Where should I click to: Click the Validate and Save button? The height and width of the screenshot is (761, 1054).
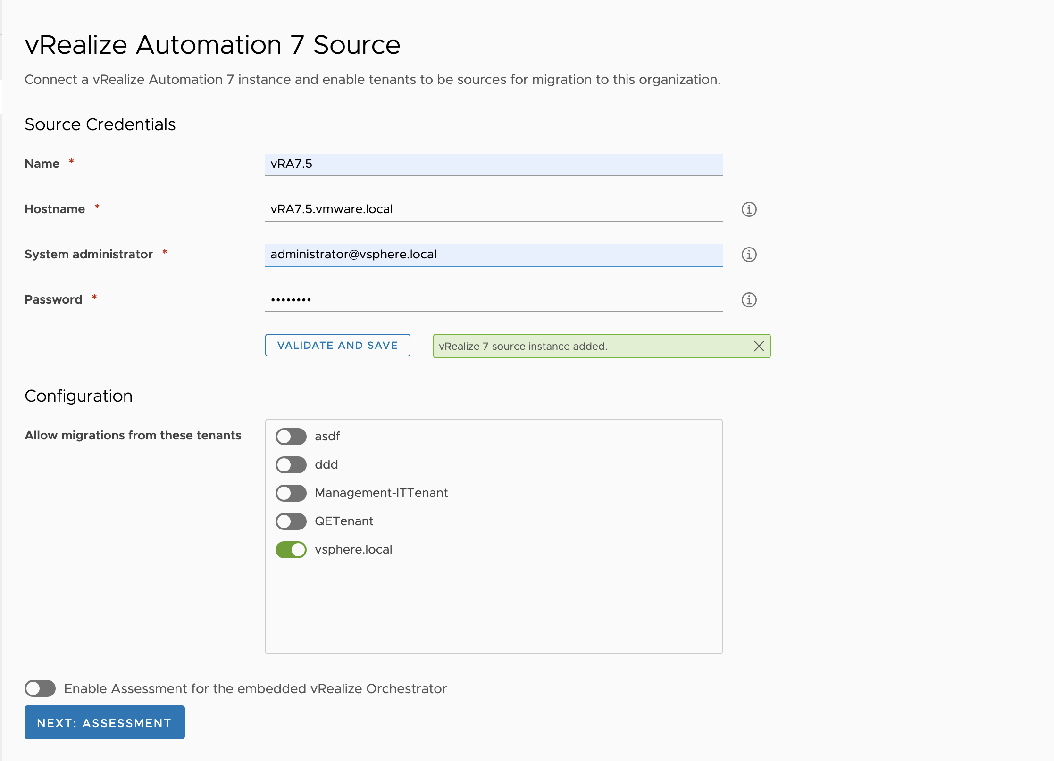click(x=337, y=345)
